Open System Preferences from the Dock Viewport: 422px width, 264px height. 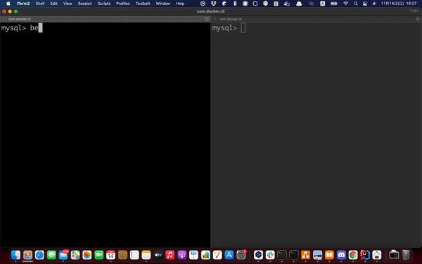241,255
